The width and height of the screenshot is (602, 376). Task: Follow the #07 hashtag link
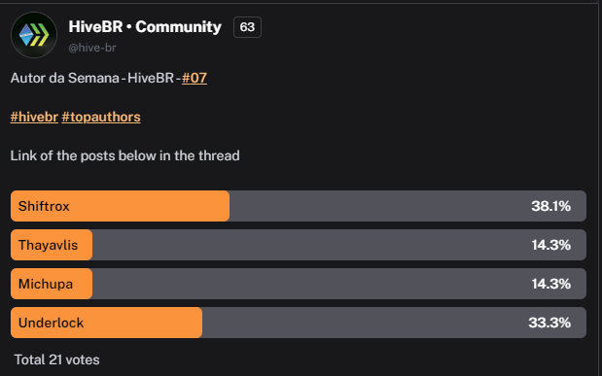click(195, 78)
